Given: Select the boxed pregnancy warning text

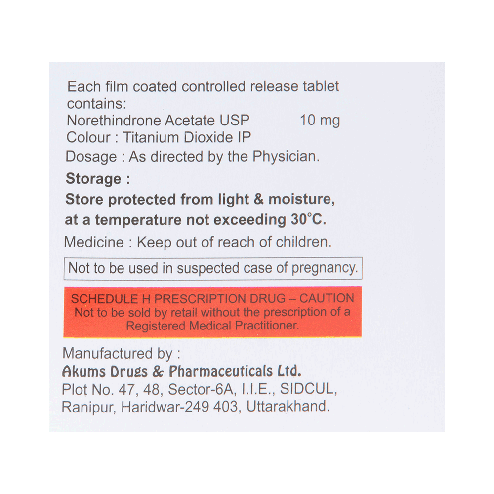Looking at the screenshot, I should (213, 268).
